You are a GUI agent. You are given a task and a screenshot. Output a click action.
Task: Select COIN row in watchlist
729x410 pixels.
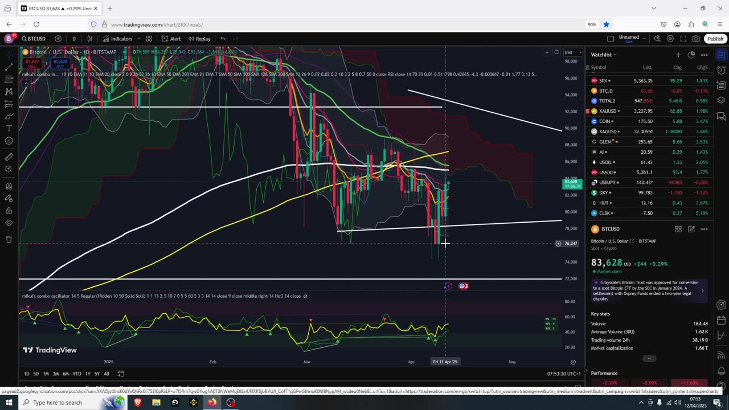(649, 121)
